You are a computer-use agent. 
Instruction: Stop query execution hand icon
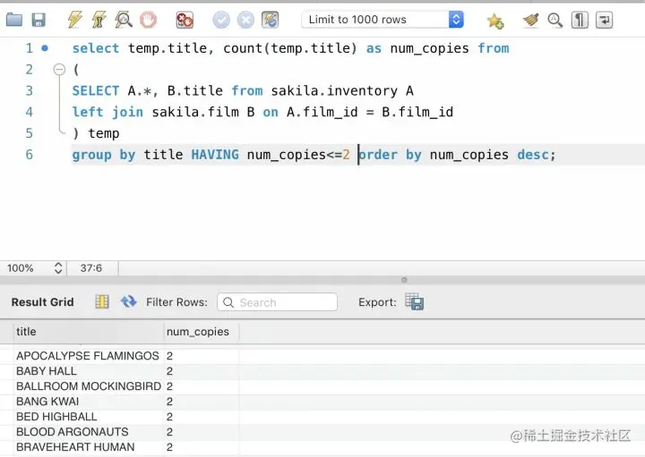coord(148,20)
